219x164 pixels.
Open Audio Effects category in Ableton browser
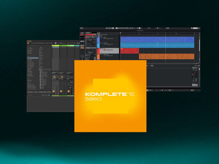[x=31, y=64]
